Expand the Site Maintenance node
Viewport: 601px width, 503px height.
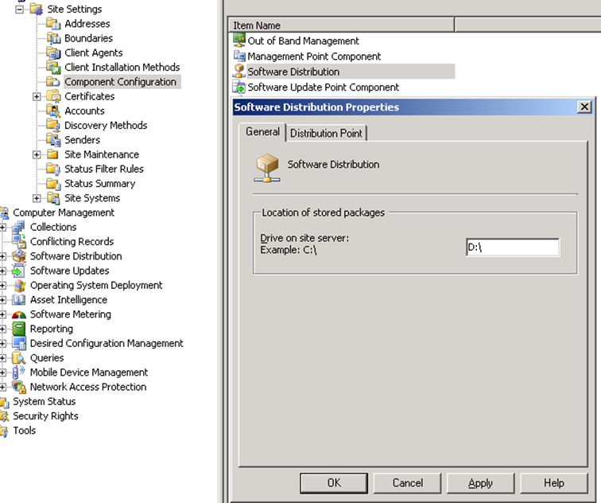pyautogui.click(x=37, y=154)
